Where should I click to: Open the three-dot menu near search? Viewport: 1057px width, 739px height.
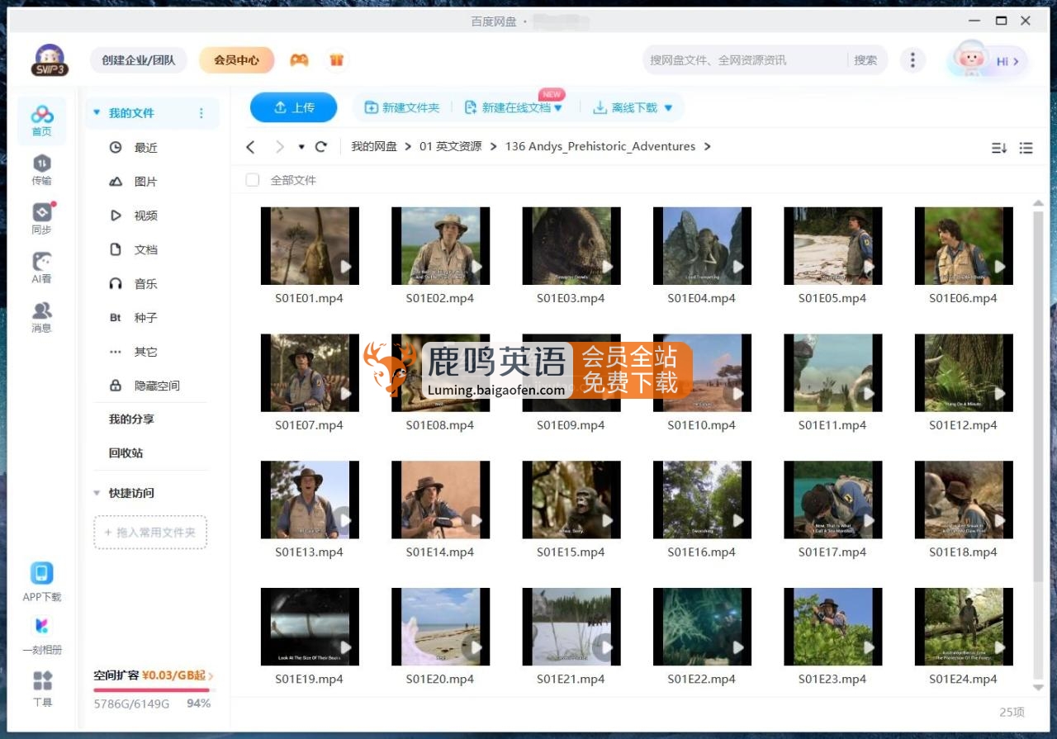(x=913, y=59)
